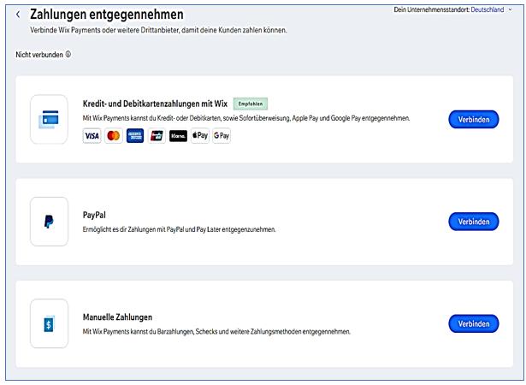Click the PayPal heading text
Screen dimensions: 526x385
[x=94, y=215]
